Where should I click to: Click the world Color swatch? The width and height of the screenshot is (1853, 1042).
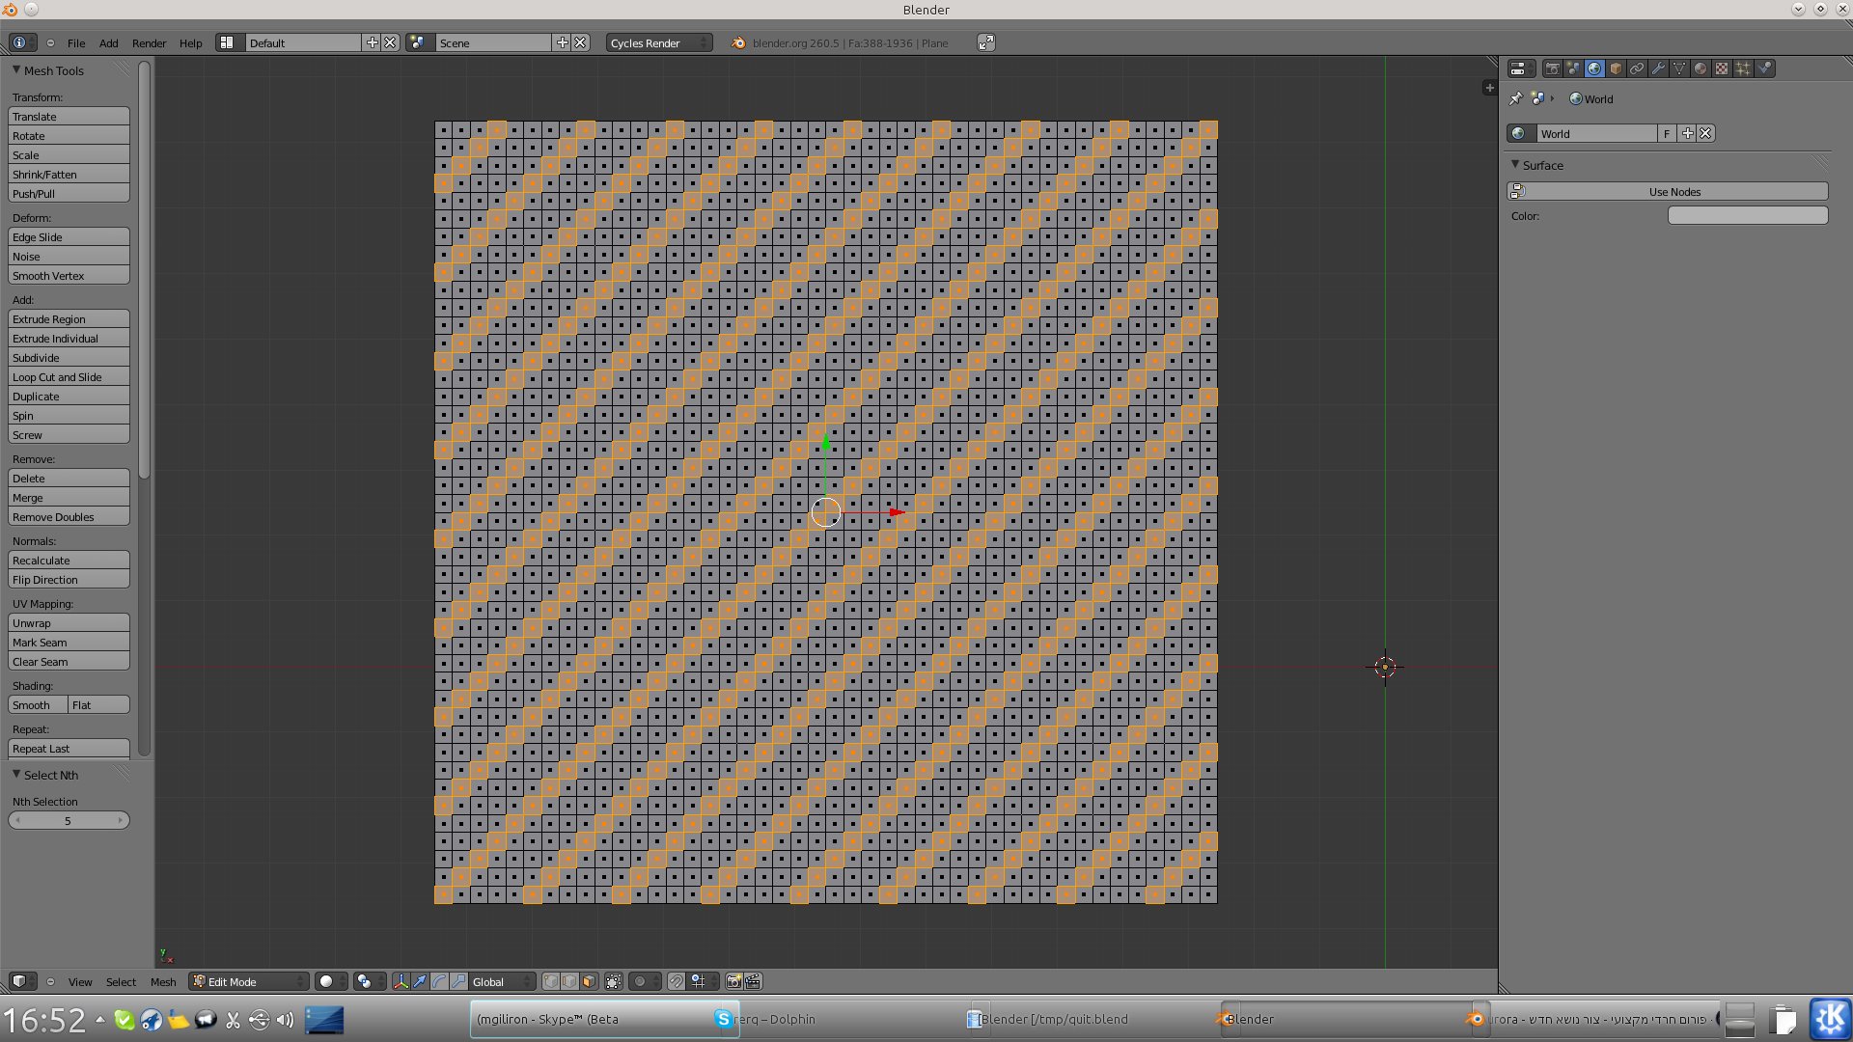point(1747,215)
